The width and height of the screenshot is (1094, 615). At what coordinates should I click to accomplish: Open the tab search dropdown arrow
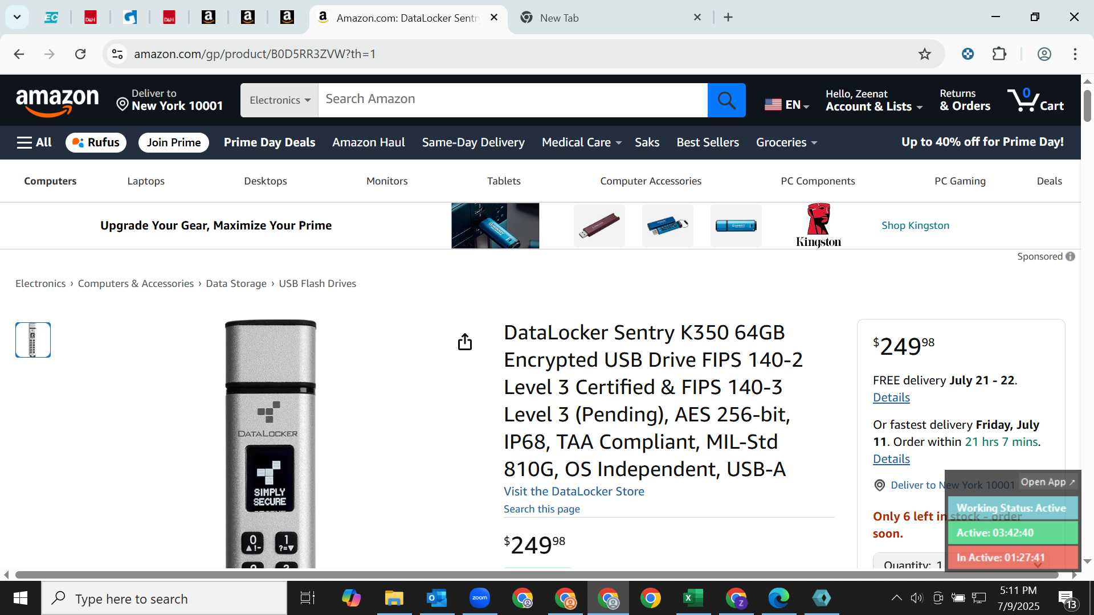coord(17,17)
